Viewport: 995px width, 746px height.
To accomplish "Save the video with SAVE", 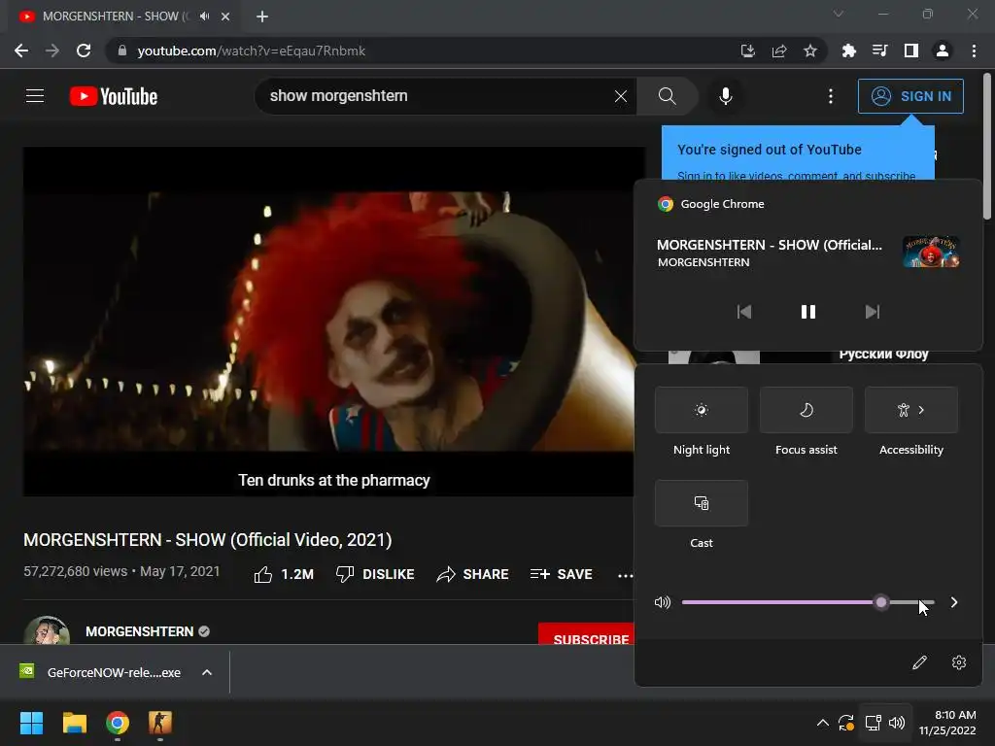I will (561, 574).
